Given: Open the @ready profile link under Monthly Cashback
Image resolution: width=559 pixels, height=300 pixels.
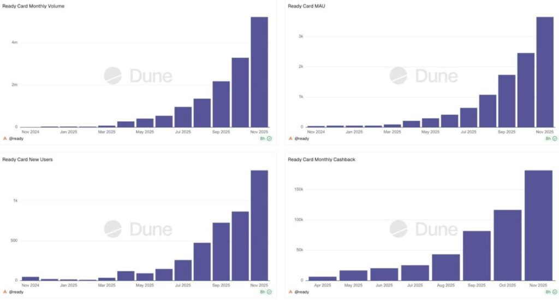Looking at the screenshot, I should coord(302,292).
